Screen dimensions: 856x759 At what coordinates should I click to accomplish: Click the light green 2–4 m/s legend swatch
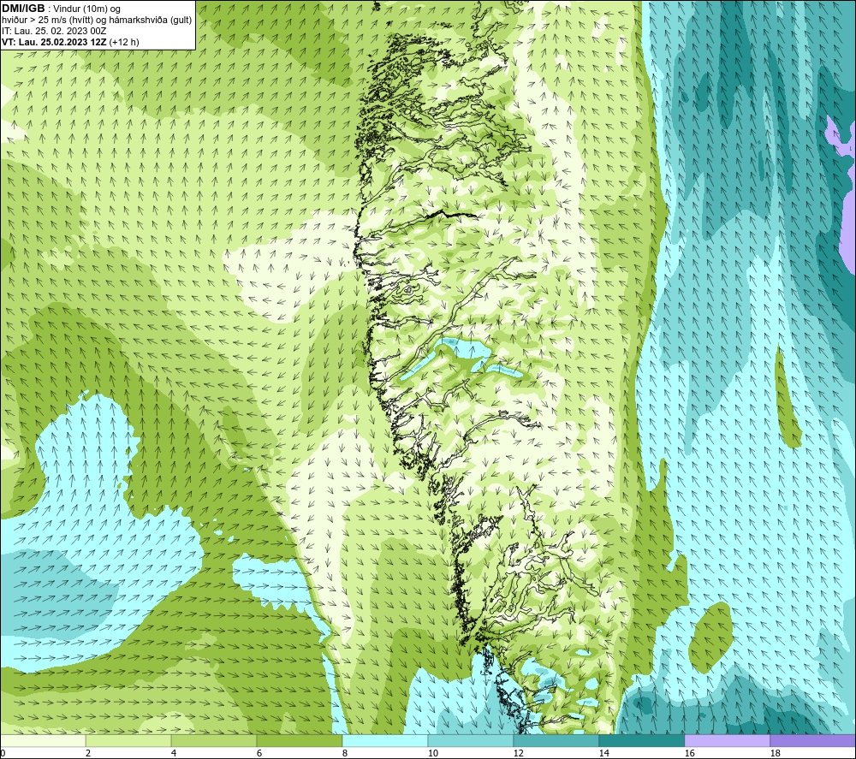point(128,740)
